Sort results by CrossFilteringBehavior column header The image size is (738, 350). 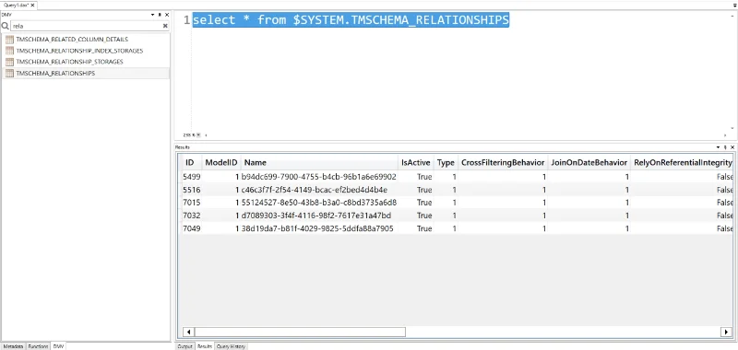[503, 162]
